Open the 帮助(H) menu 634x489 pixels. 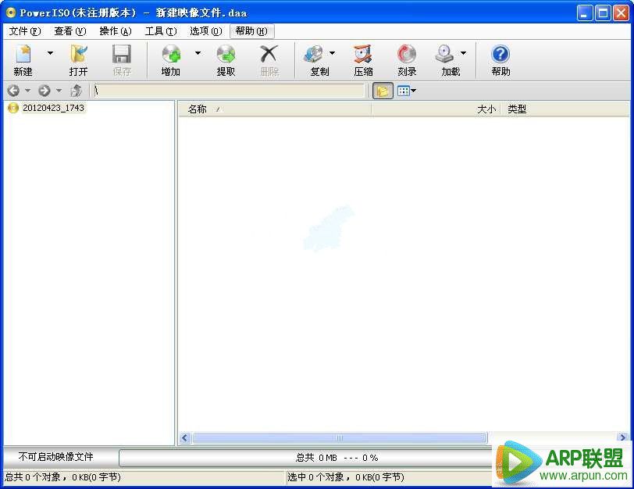click(x=251, y=31)
